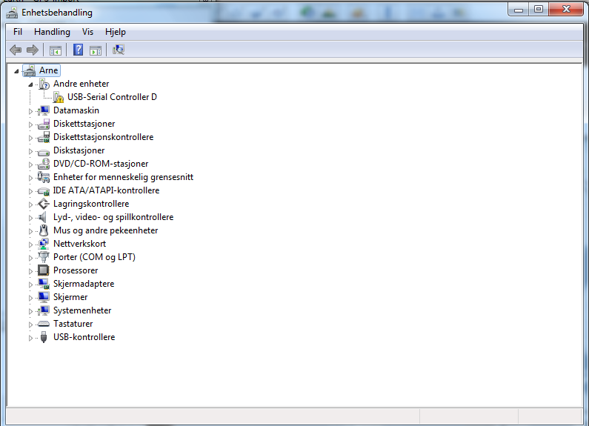The width and height of the screenshot is (589, 426).
Task: Click the DVD/CD-ROM-stasjoner disc icon
Action: tap(44, 164)
